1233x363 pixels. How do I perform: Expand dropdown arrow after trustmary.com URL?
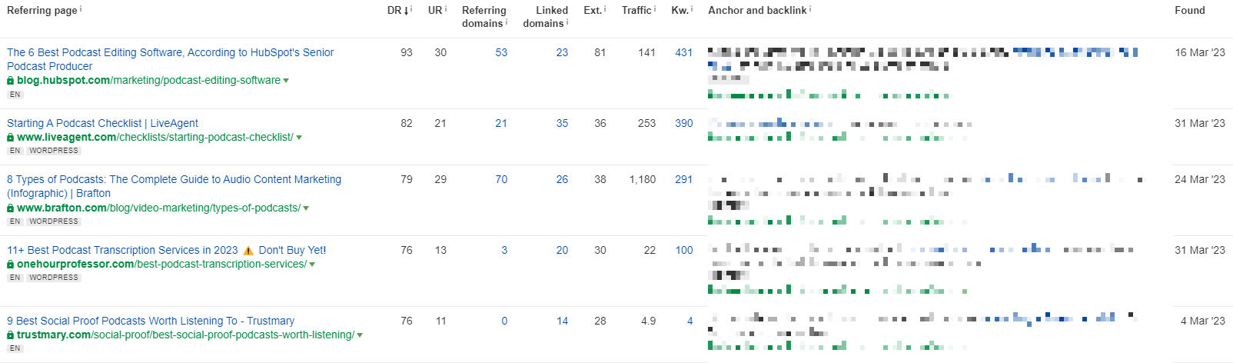tap(360, 335)
